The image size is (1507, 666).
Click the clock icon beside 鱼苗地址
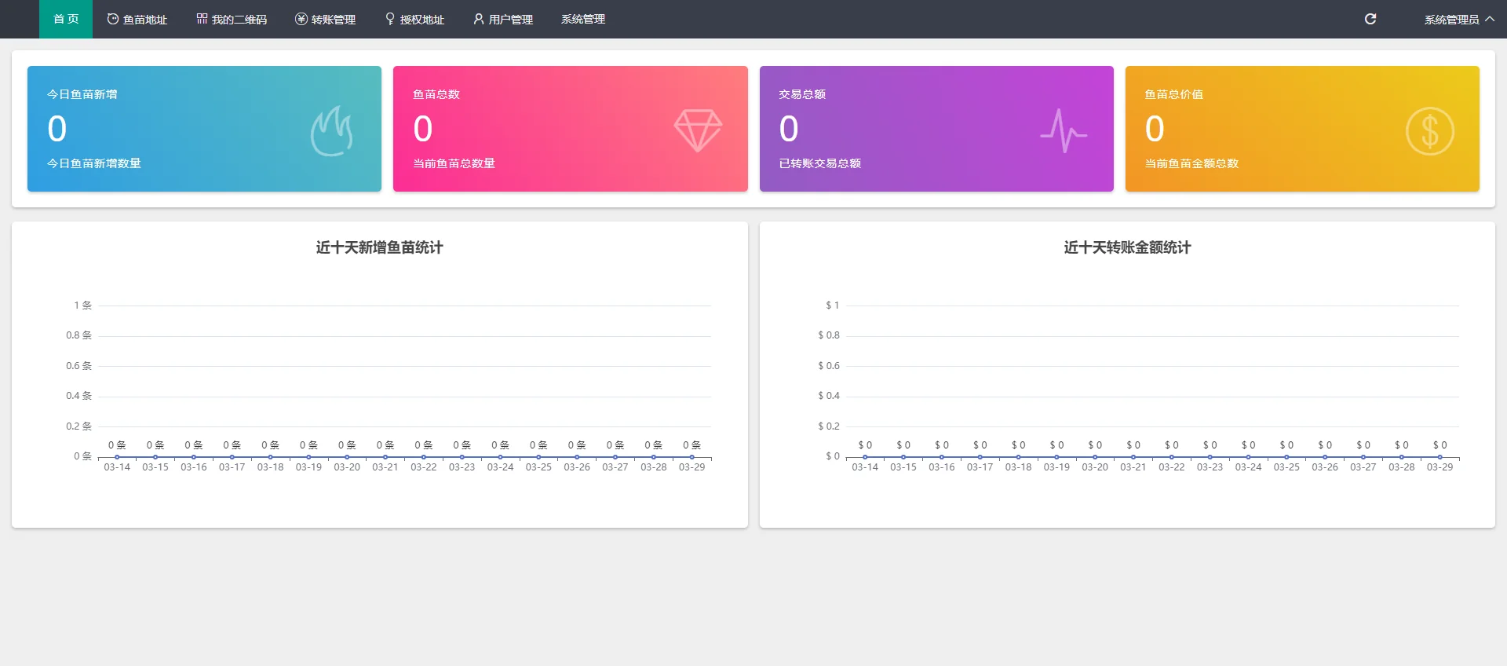point(113,19)
